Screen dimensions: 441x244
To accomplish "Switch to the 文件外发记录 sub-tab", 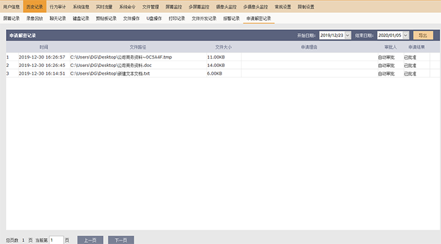I will tap(204, 18).
